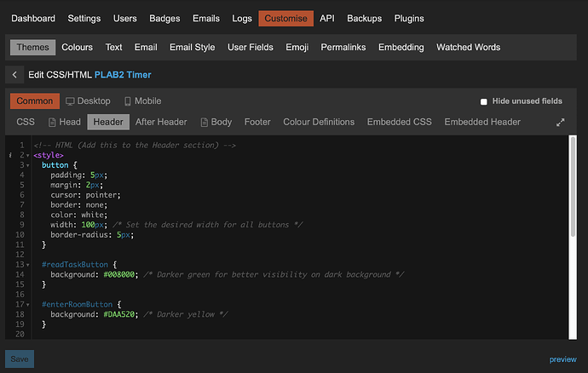The width and height of the screenshot is (588, 373).
Task: Open the Dashboard admin tab
Action: point(33,19)
